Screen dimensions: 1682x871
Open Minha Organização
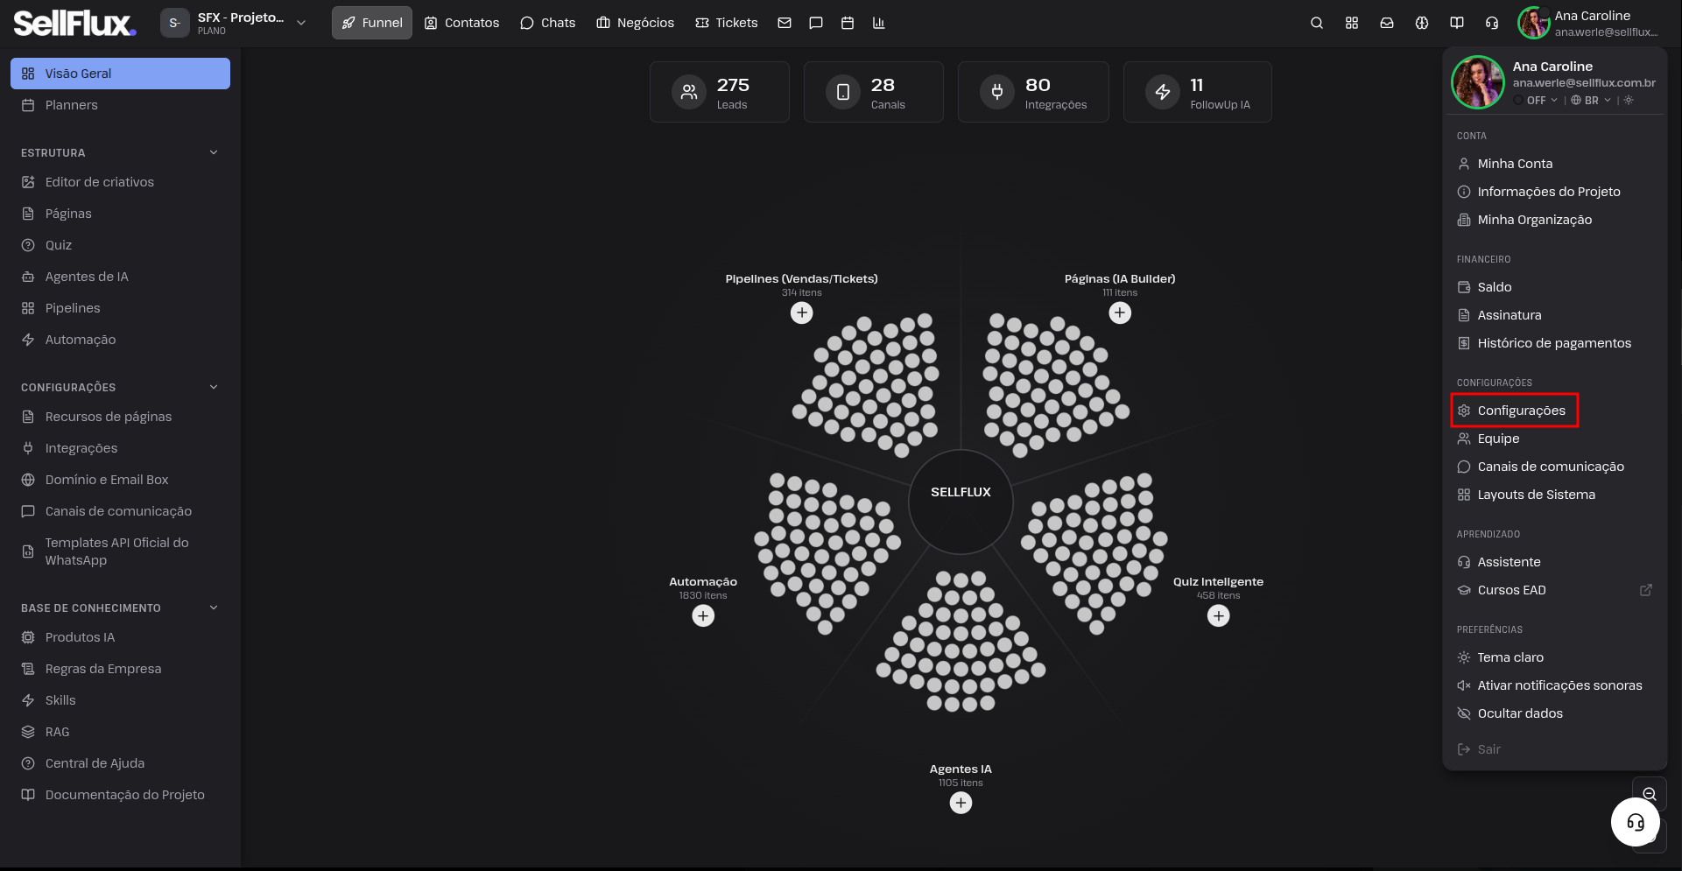1554,220
